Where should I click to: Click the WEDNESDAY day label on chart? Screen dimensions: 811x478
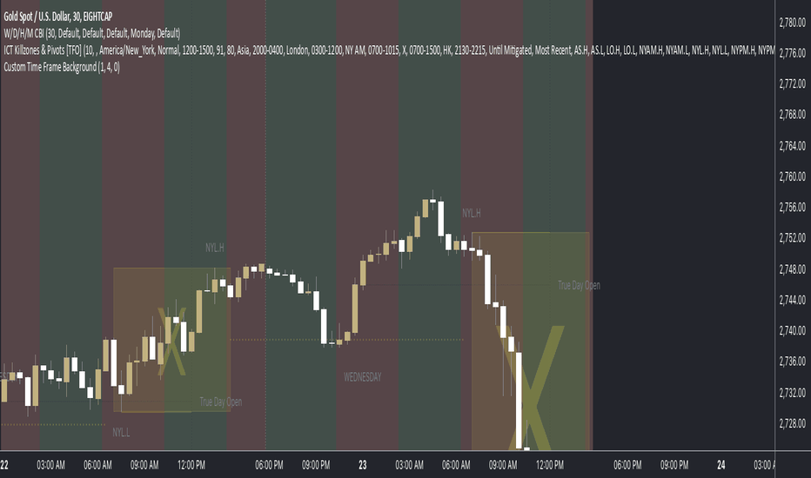click(x=363, y=377)
